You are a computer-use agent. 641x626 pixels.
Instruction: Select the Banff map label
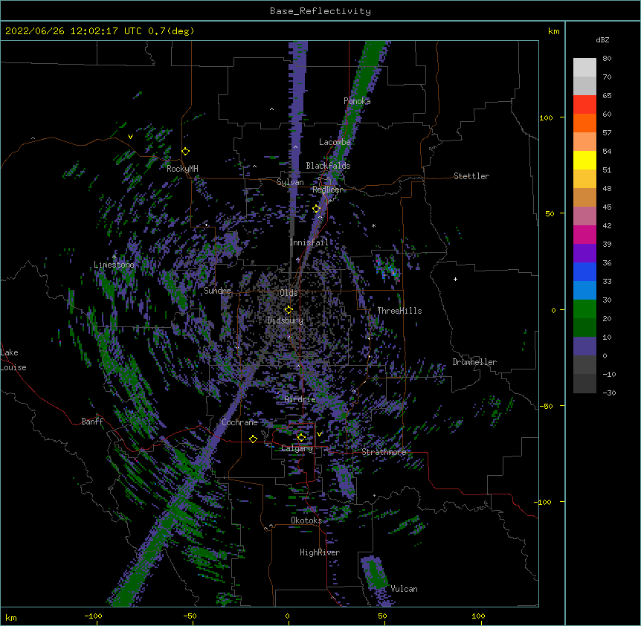pos(92,422)
